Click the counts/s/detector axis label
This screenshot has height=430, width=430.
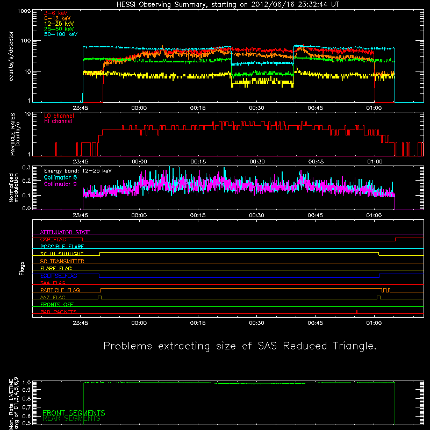[x=11, y=56]
